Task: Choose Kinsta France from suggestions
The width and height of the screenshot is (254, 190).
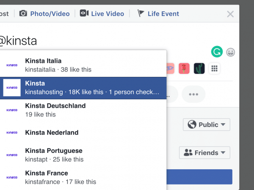Action: click(x=83, y=177)
